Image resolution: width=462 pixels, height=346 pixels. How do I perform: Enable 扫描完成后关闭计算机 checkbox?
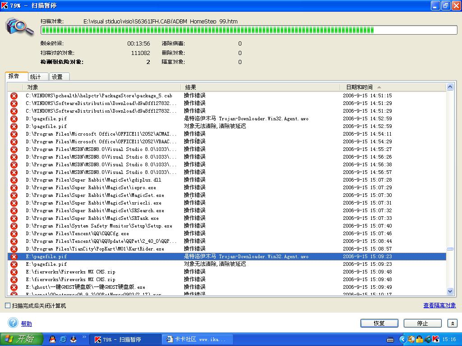point(8,305)
